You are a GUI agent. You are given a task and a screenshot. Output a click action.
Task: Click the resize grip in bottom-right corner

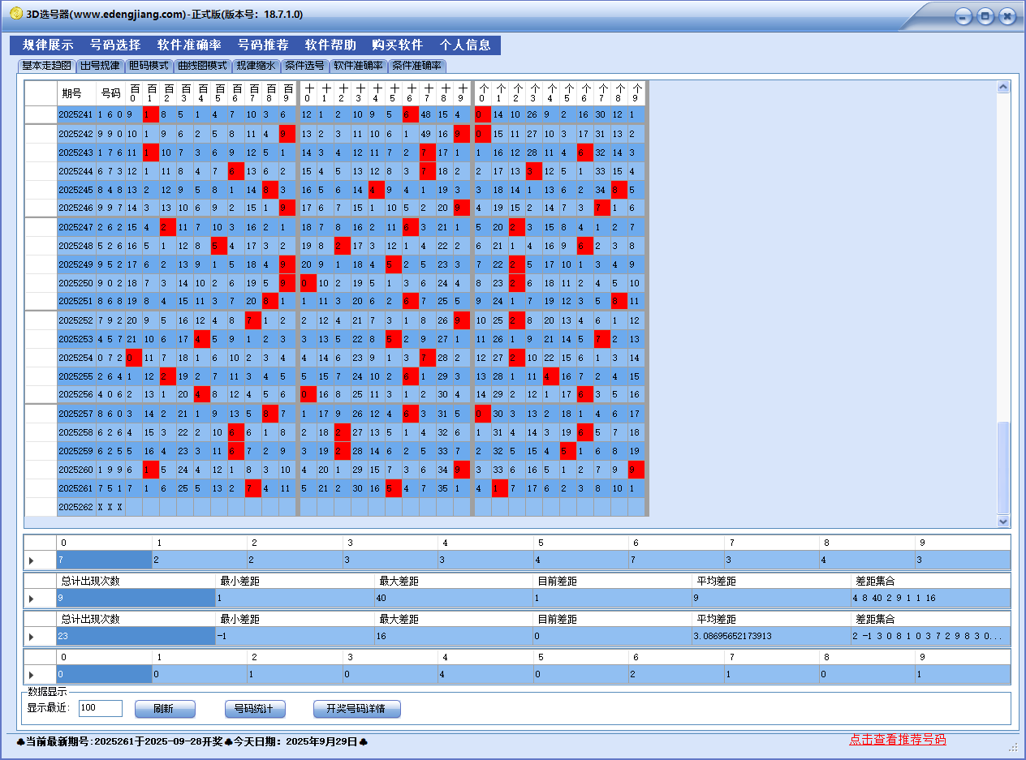tap(1012, 746)
